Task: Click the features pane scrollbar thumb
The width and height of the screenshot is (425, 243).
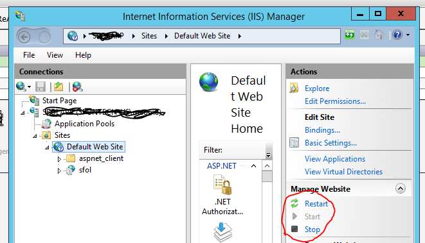Action: click(x=267, y=177)
